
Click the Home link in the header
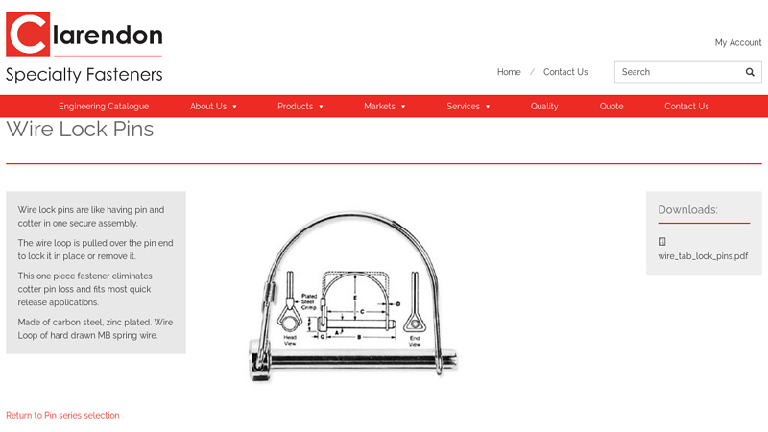click(x=509, y=72)
